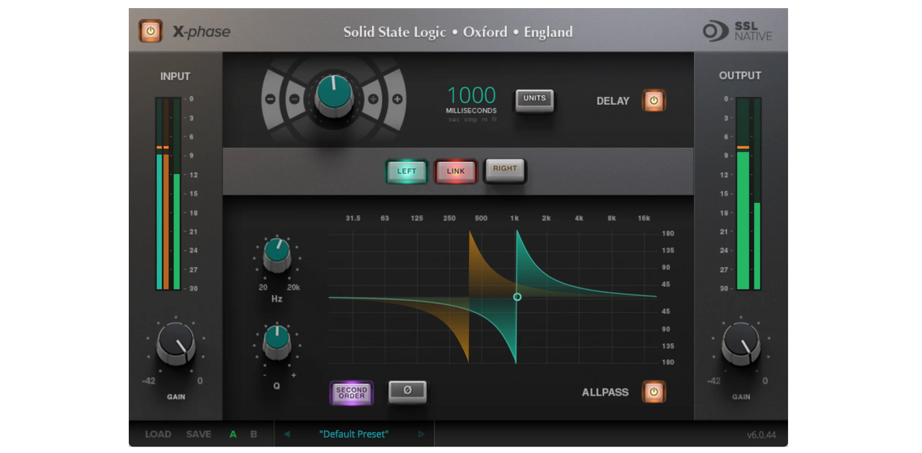Click the outer plus delay increment button
This screenshot has height=453, width=922.
(x=397, y=100)
